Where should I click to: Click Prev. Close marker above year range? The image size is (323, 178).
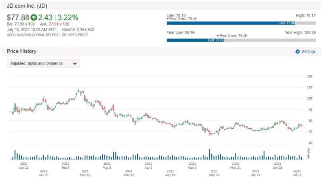(x=232, y=36)
